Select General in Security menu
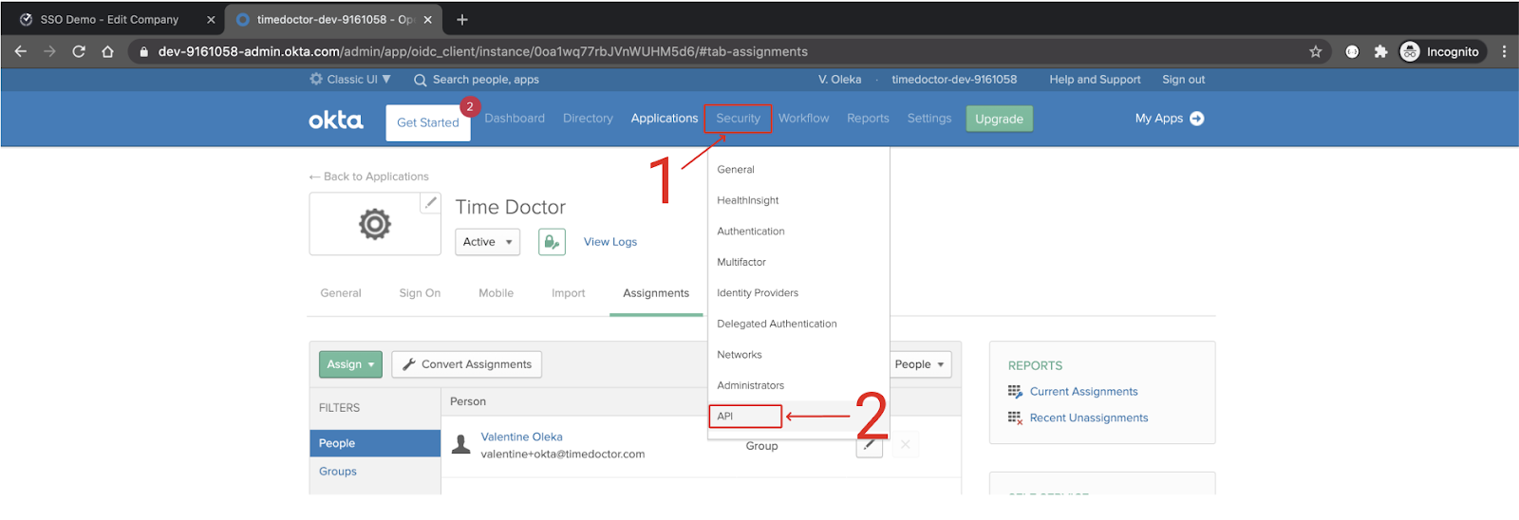 pos(798,170)
